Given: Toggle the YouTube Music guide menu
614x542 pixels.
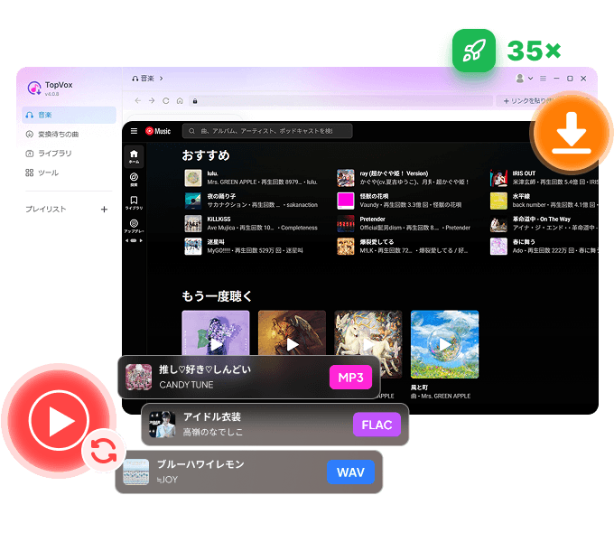Looking at the screenshot, I should coord(134,131).
